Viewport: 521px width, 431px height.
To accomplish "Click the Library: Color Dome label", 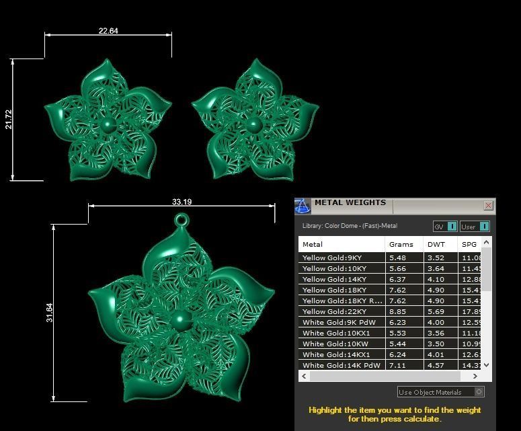I will 350,226.
